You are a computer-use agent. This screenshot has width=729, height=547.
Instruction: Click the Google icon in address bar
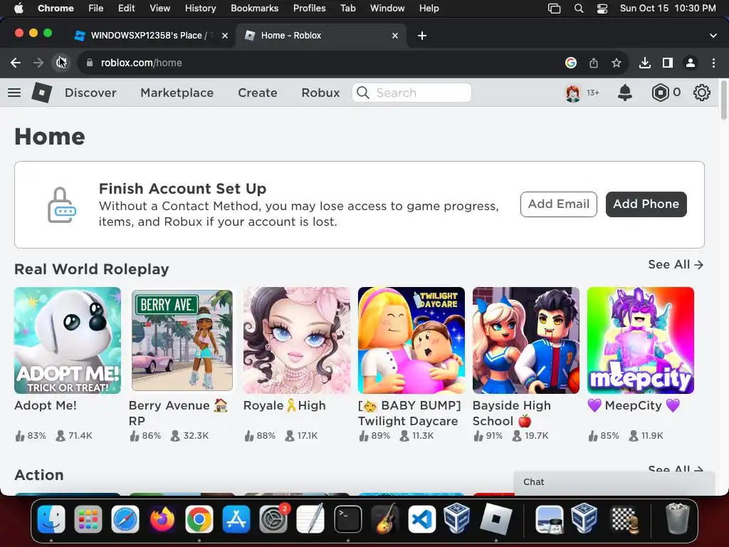click(571, 63)
